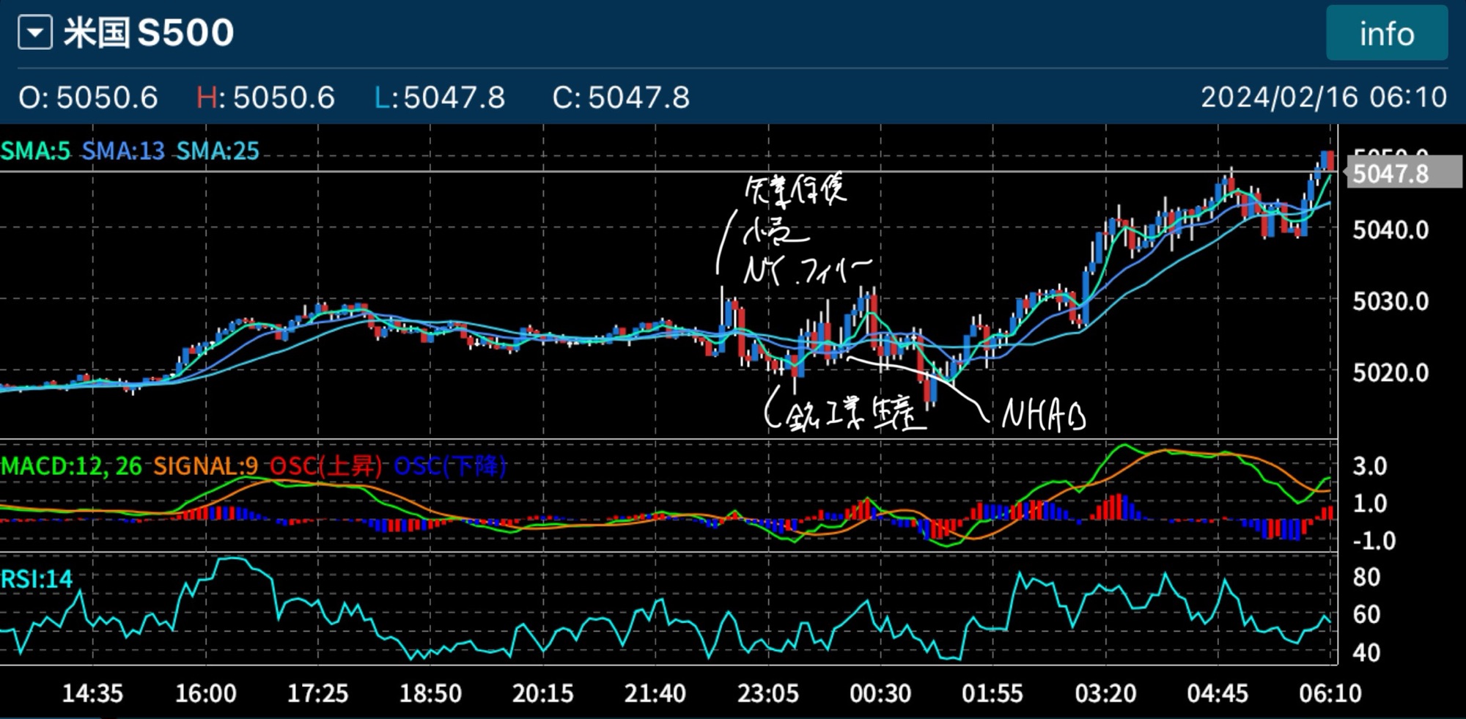Tap the info button
This screenshot has height=719, width=1466.
coord(1386,34)
